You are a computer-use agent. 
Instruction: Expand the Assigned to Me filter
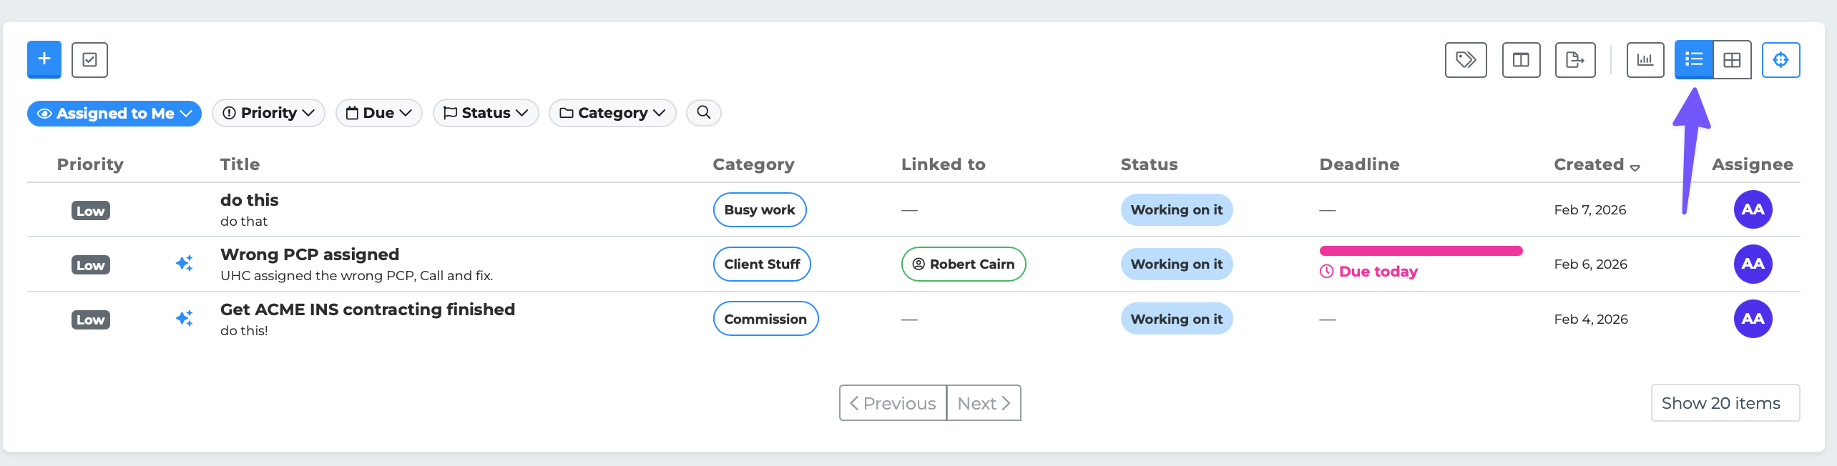coord(114,113)
